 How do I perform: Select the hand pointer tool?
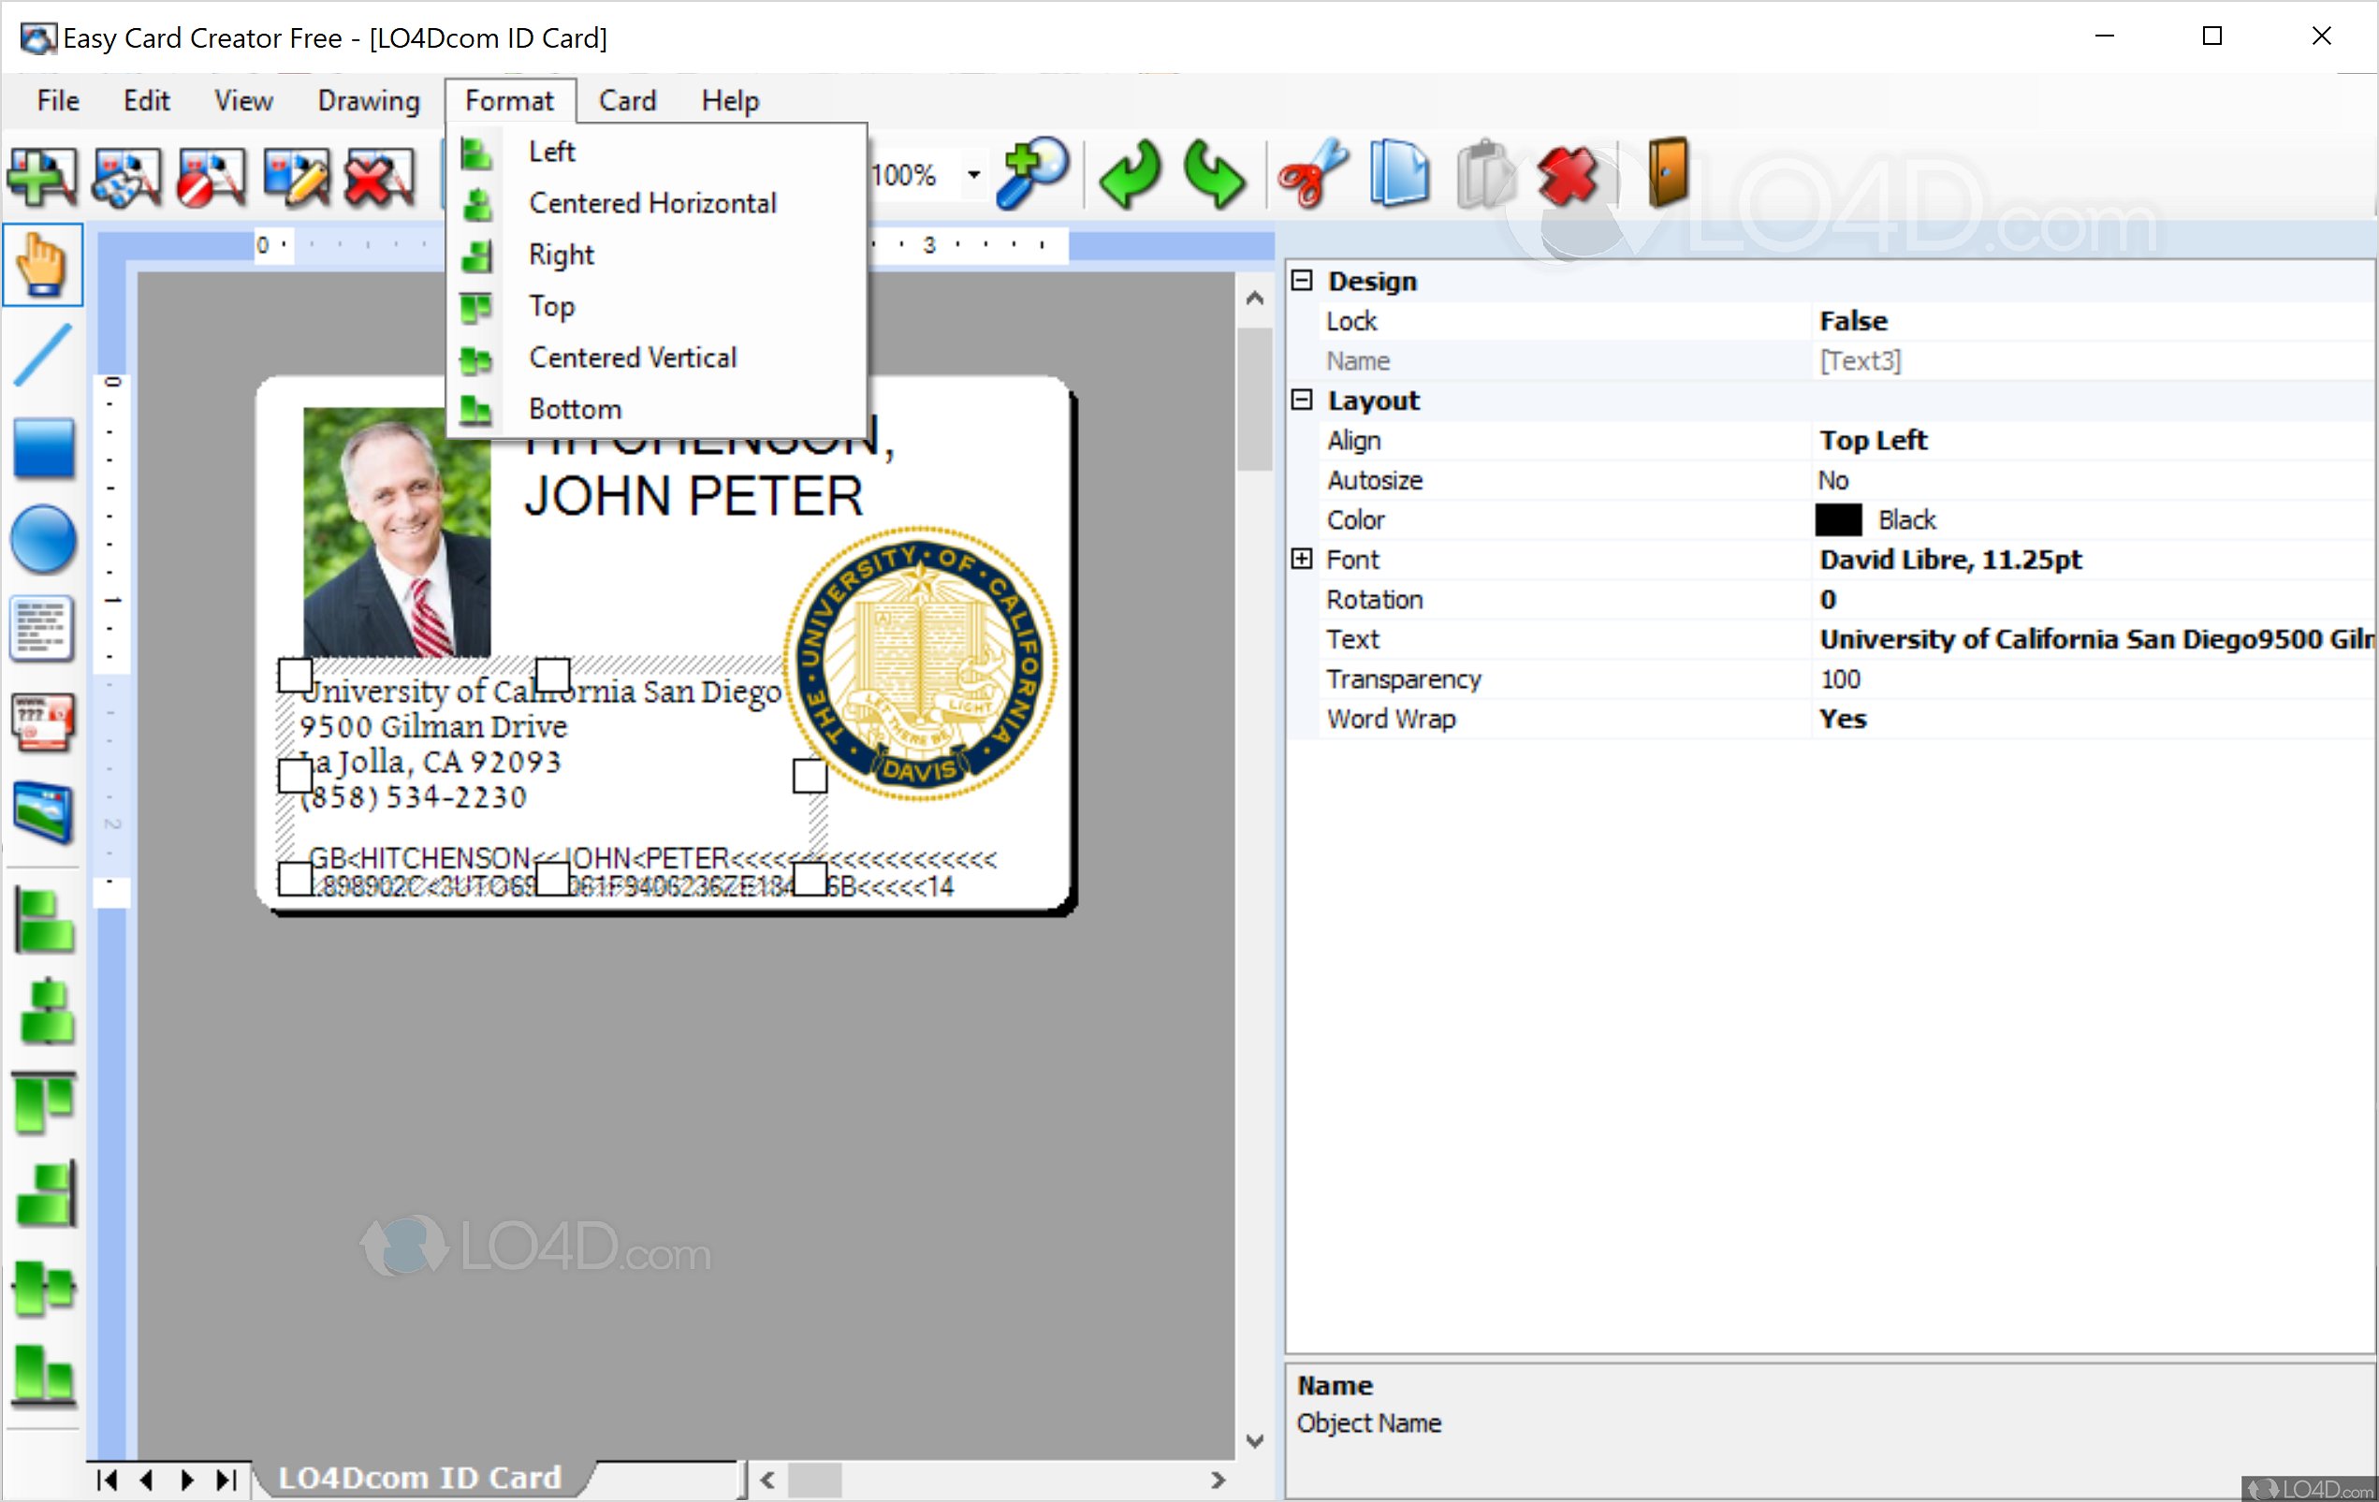coord(43,265)
